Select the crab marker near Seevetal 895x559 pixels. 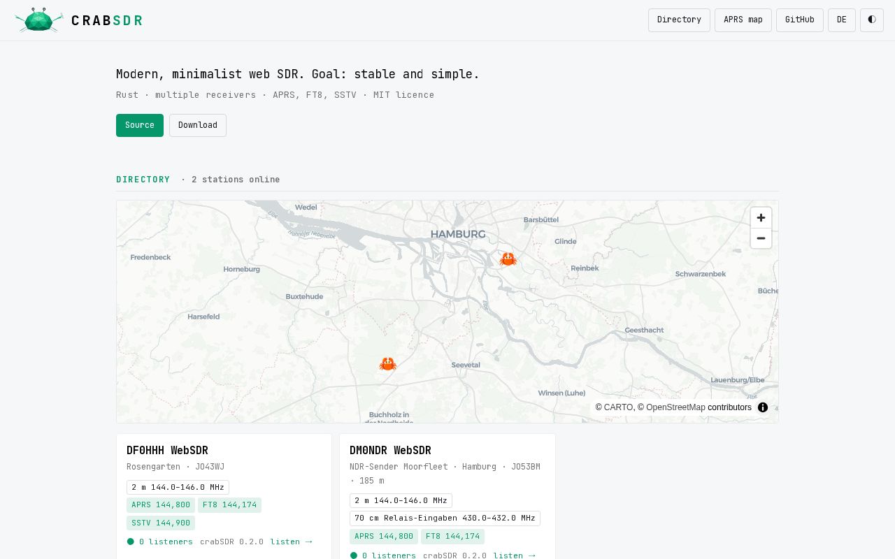[x=388, y=364]
